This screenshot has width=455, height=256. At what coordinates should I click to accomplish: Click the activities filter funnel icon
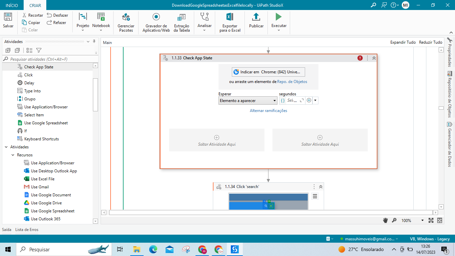(x=39, y=50)
